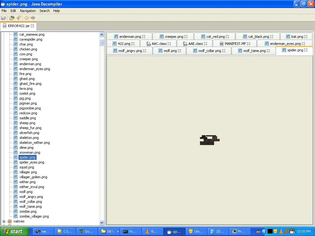The image size is (315, 236).
Task: Select villager_golem.png in the tree
Action: [33, 177]
